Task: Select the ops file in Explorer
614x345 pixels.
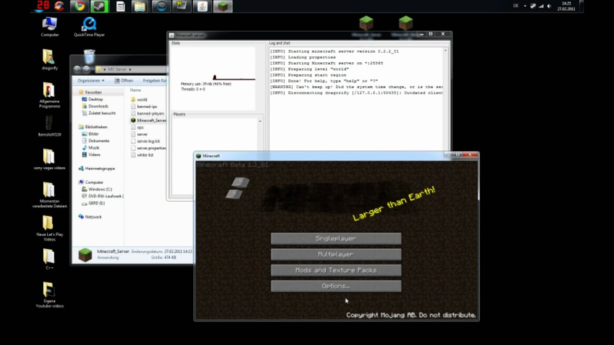Action: point(141,127)
